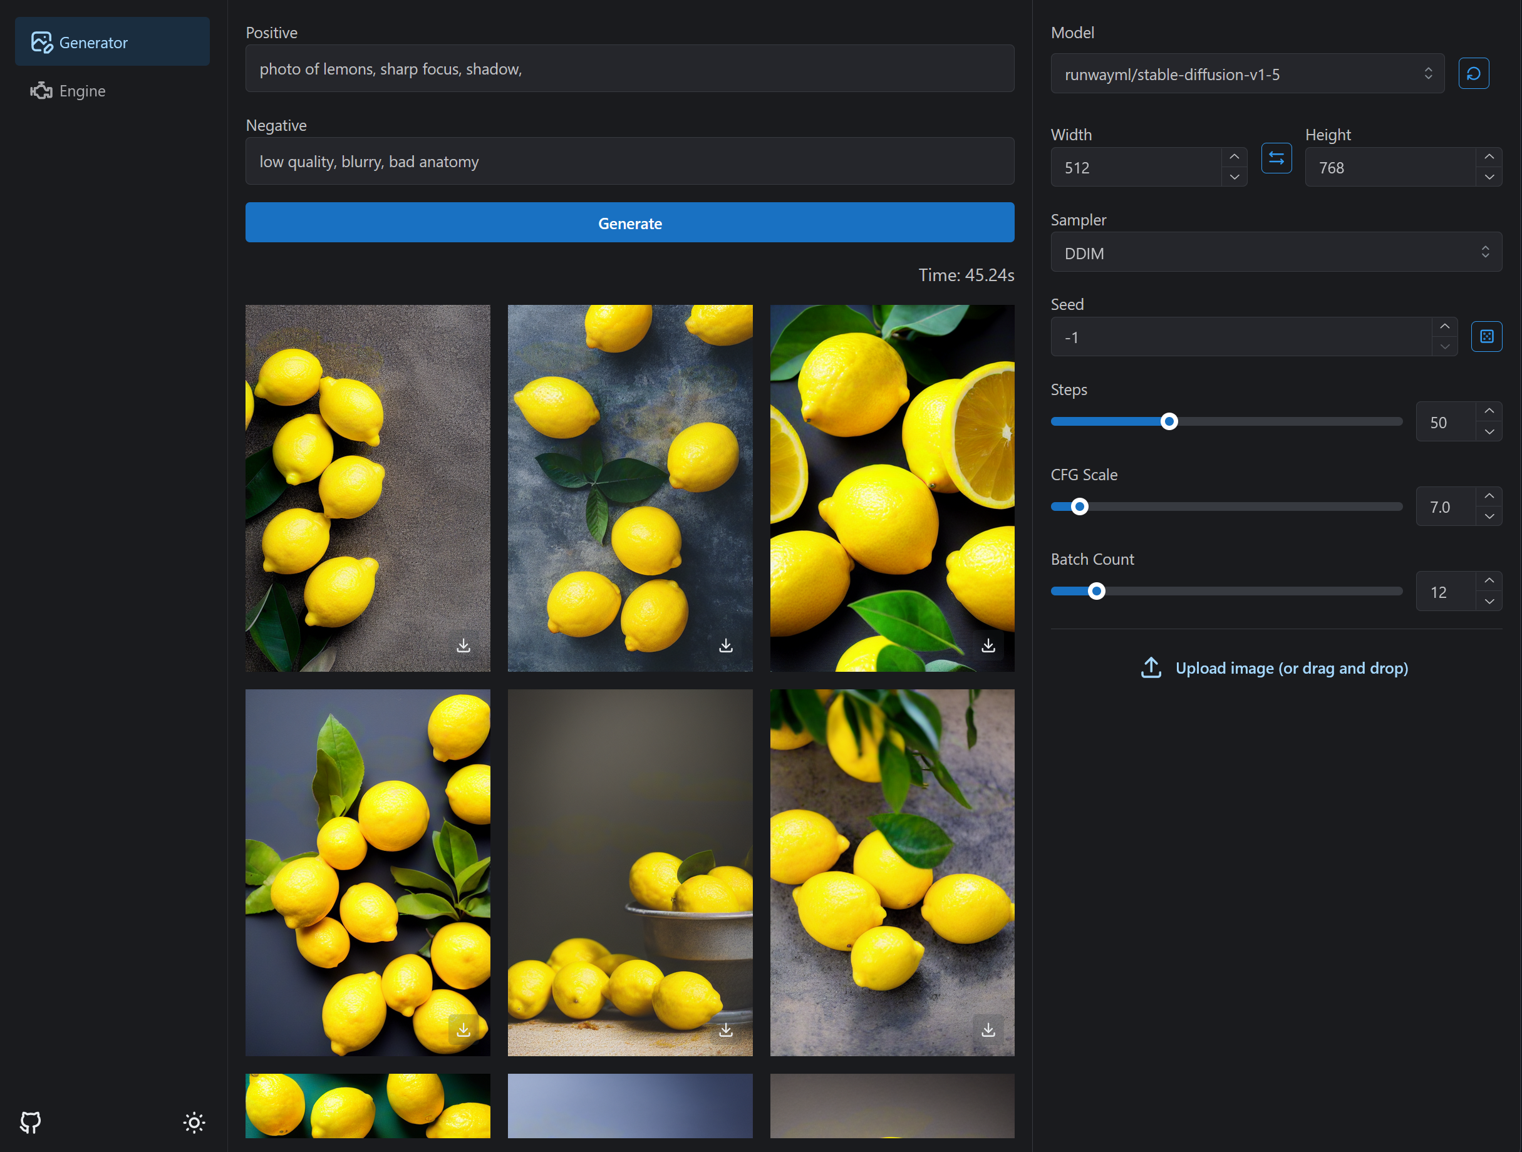The image size is (1522, 1152).
Task: Increase Width using up stepper arrow
Action: (x=1235, y=157)
